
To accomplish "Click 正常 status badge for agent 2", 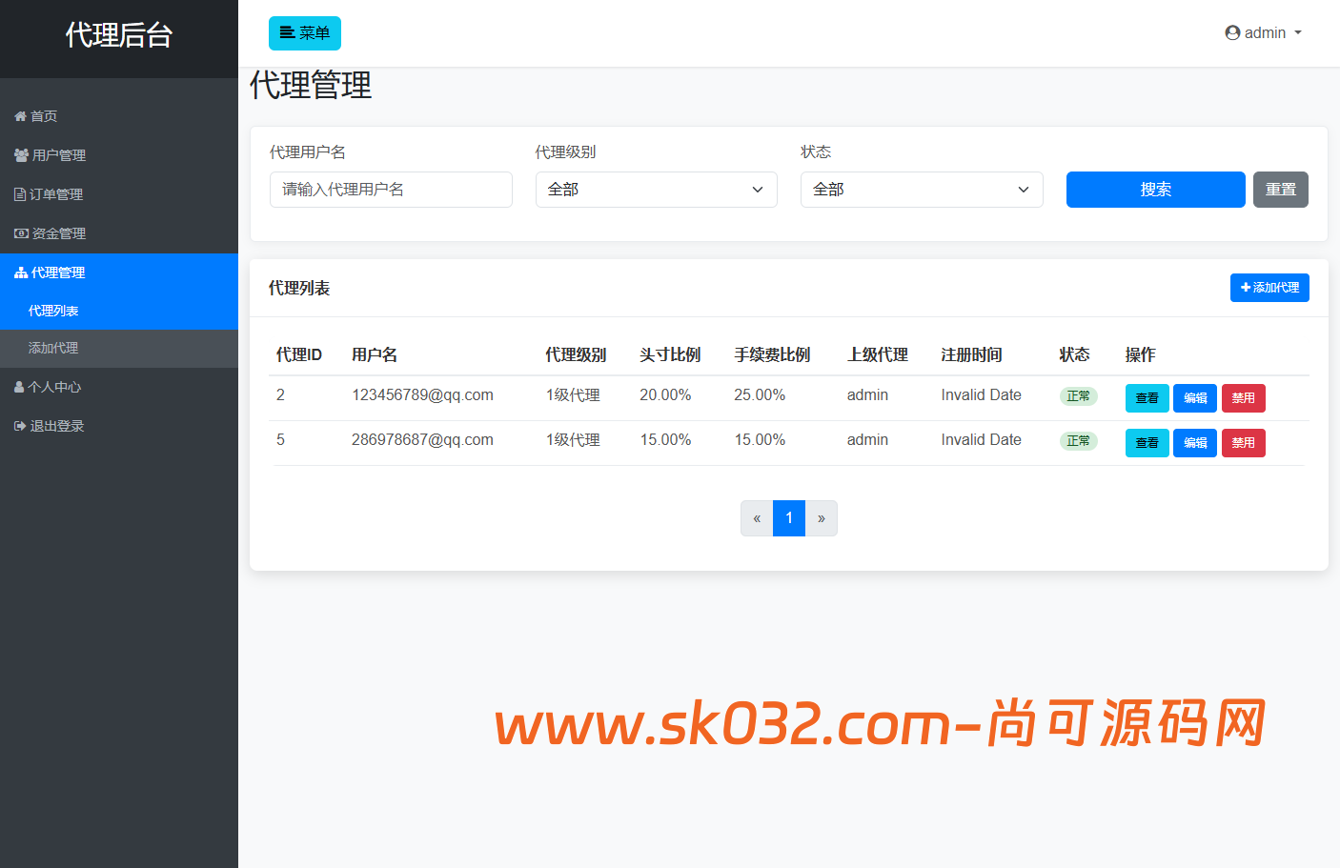I will (1079, 396).
